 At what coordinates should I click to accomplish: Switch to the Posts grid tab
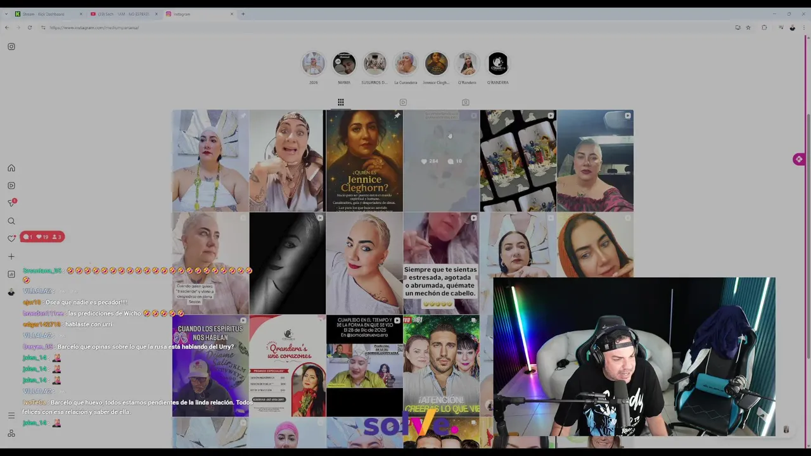[x=341, y=102]
